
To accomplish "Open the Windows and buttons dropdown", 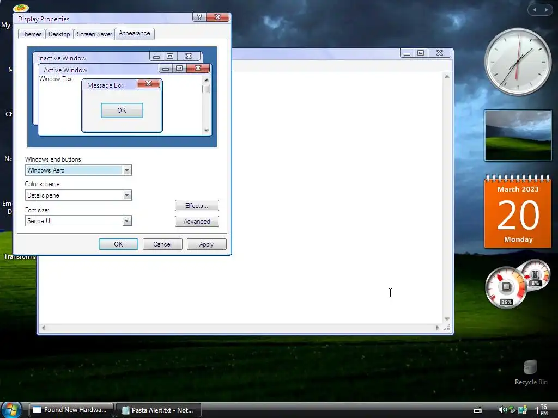I will (127, 170).
